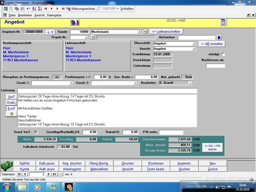Uncheck the Druck VorT checkbox

tap(36, 132)
